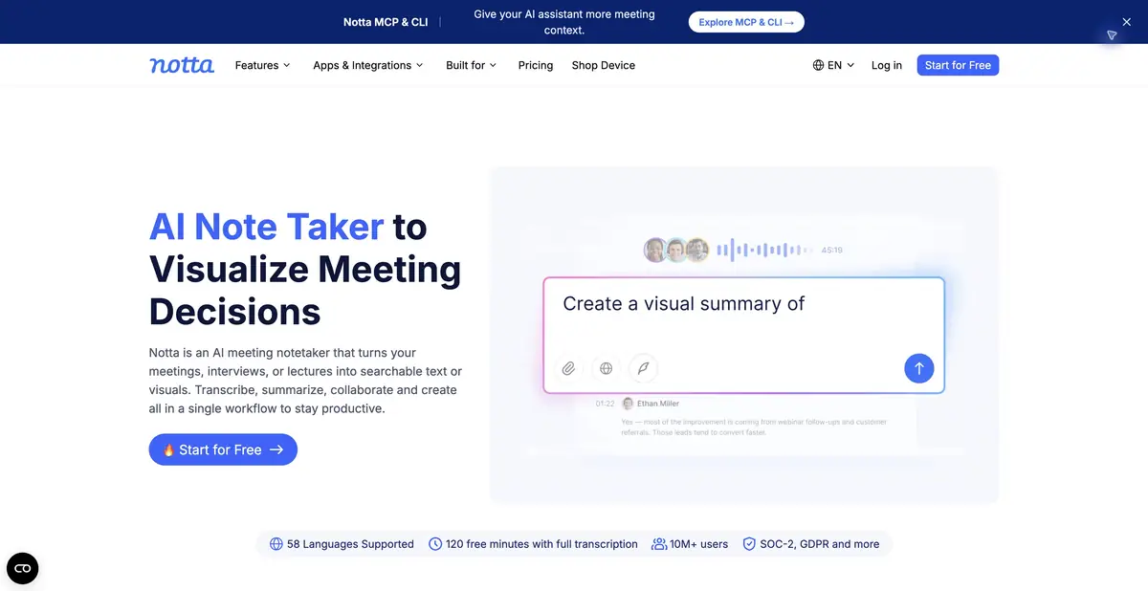The width and height of the screenshot is (1148, 591).
Task: Click the notta logo
Action: [x=182, y=65]
